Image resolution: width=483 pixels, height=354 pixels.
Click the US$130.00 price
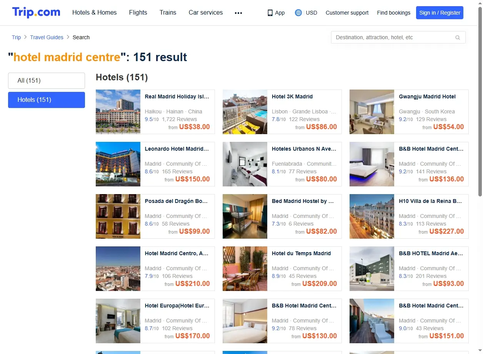click(320, 336)
